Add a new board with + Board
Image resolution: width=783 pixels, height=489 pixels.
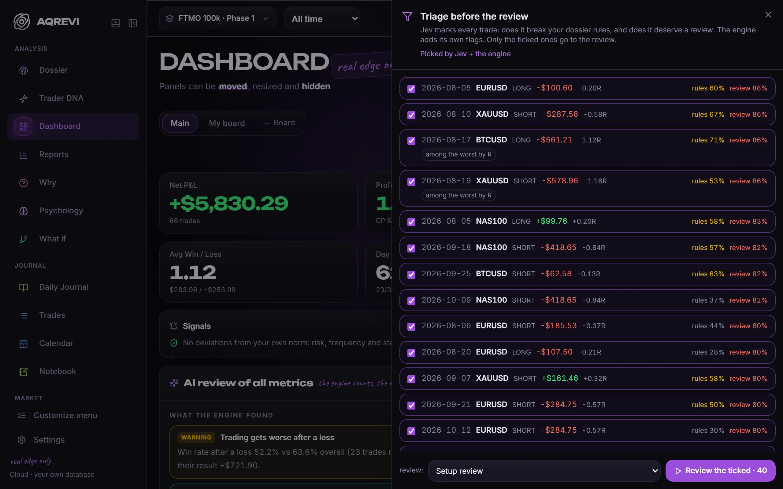(280, 123)
